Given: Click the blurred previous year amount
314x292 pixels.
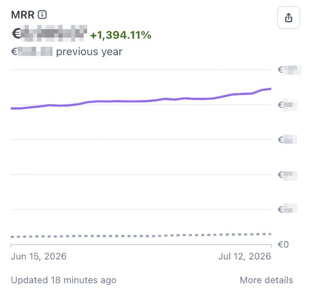Looking at the screenshot, I should 32,51.
